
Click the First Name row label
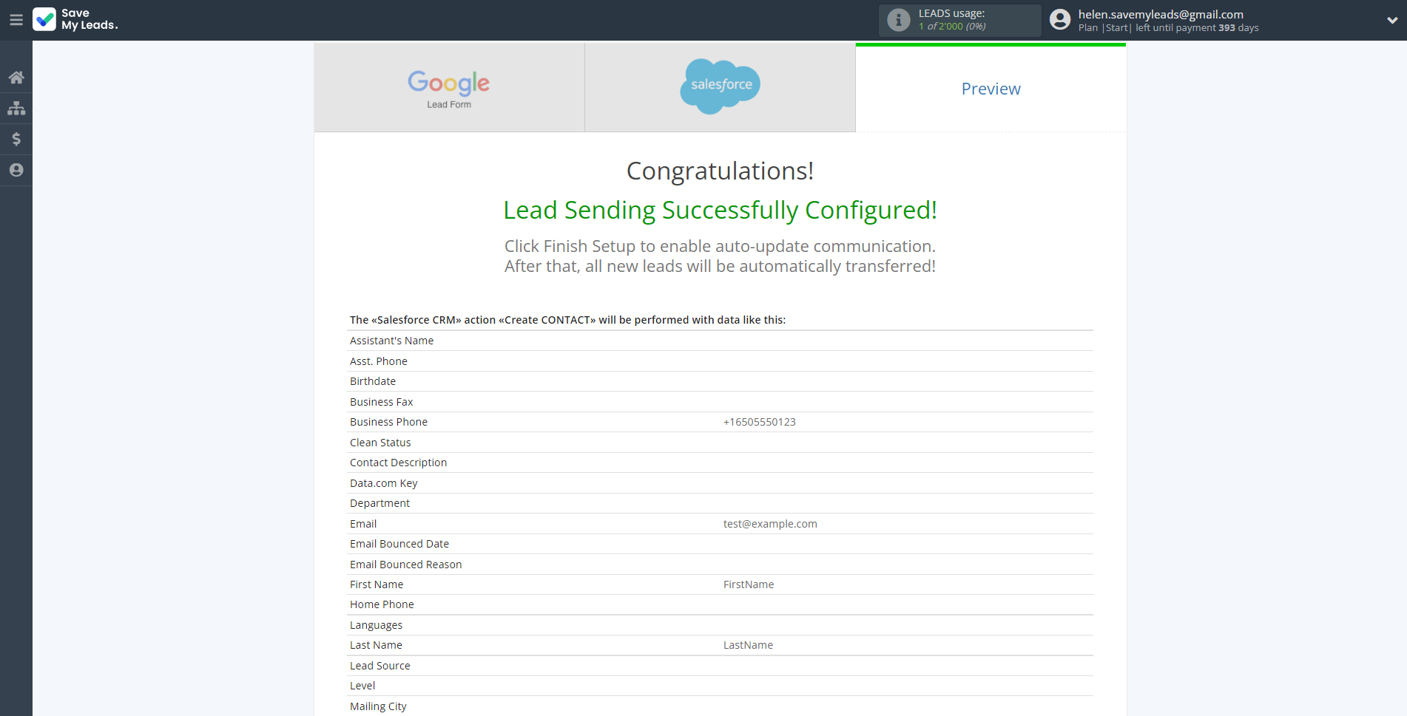tap(377, 584)
